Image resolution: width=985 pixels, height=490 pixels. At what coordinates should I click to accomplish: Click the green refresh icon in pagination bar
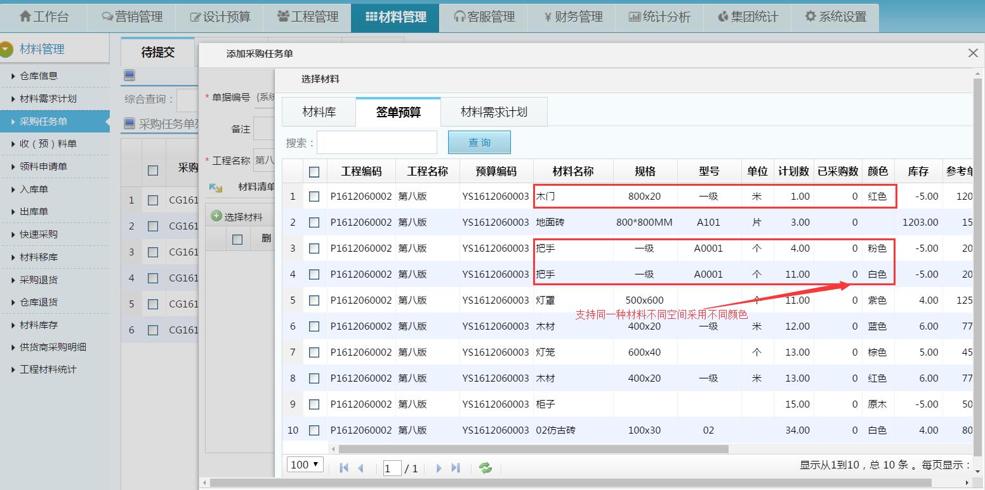point(486,468)
